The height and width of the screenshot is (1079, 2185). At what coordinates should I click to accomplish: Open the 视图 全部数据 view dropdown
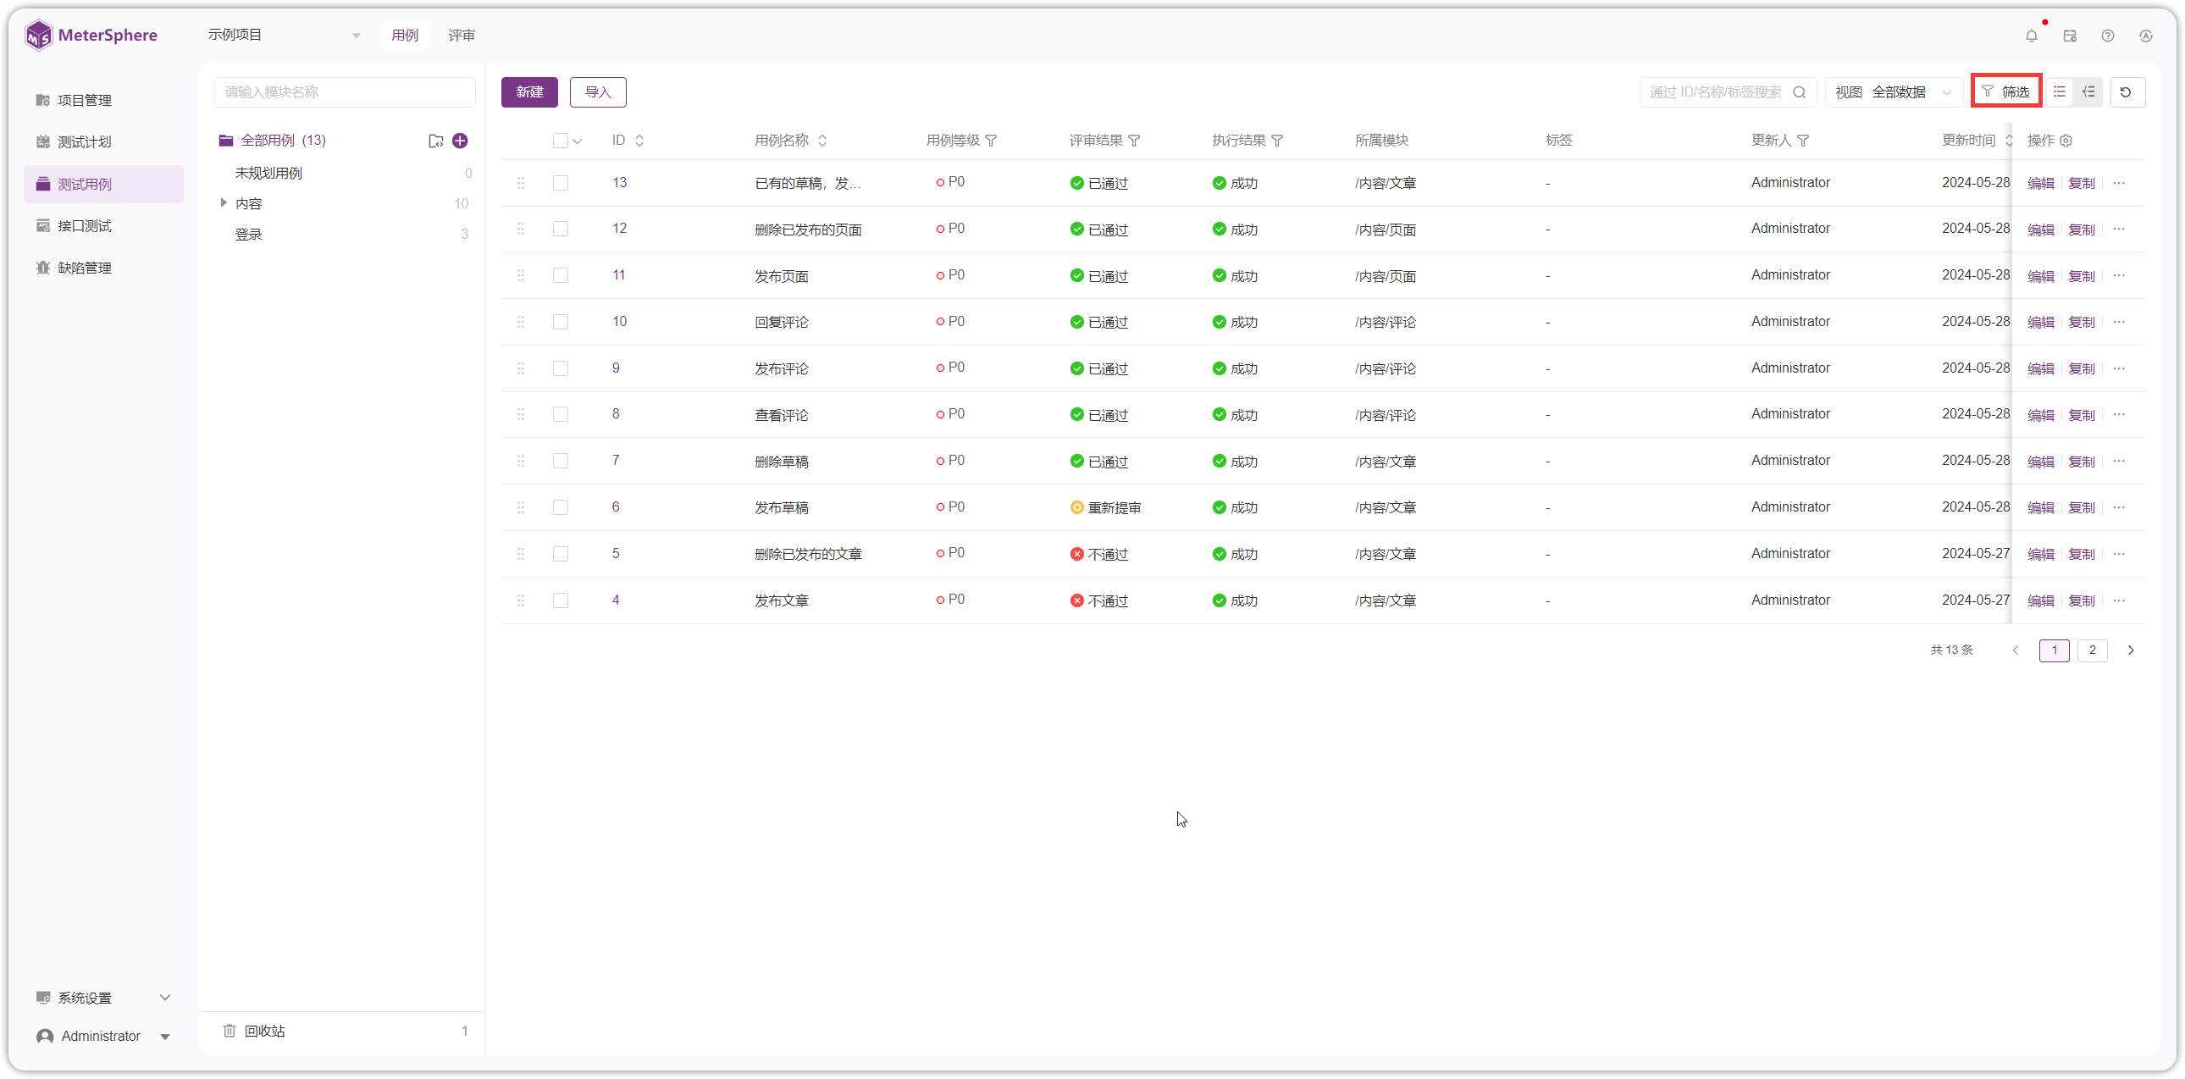[1893, 91]
